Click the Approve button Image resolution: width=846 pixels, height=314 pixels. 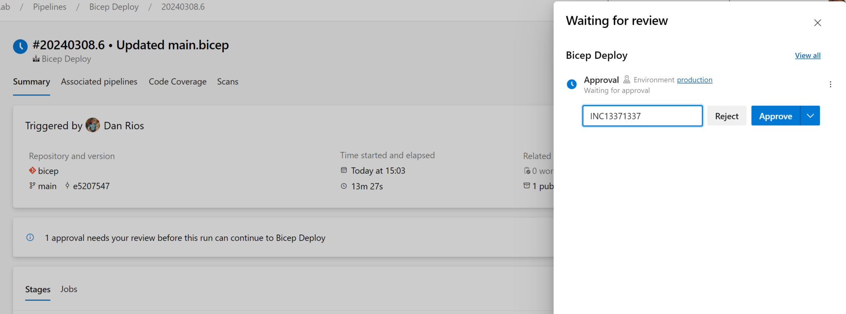pos(775,116)
